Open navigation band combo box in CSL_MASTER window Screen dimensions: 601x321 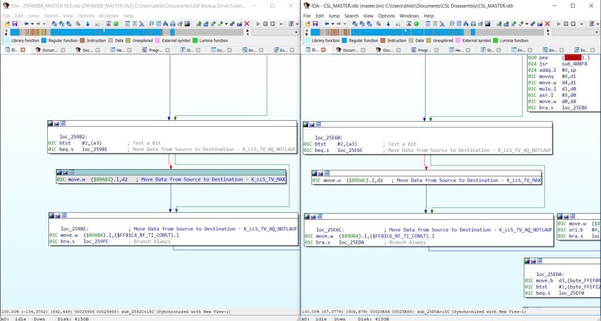click(x=575, y=32)
